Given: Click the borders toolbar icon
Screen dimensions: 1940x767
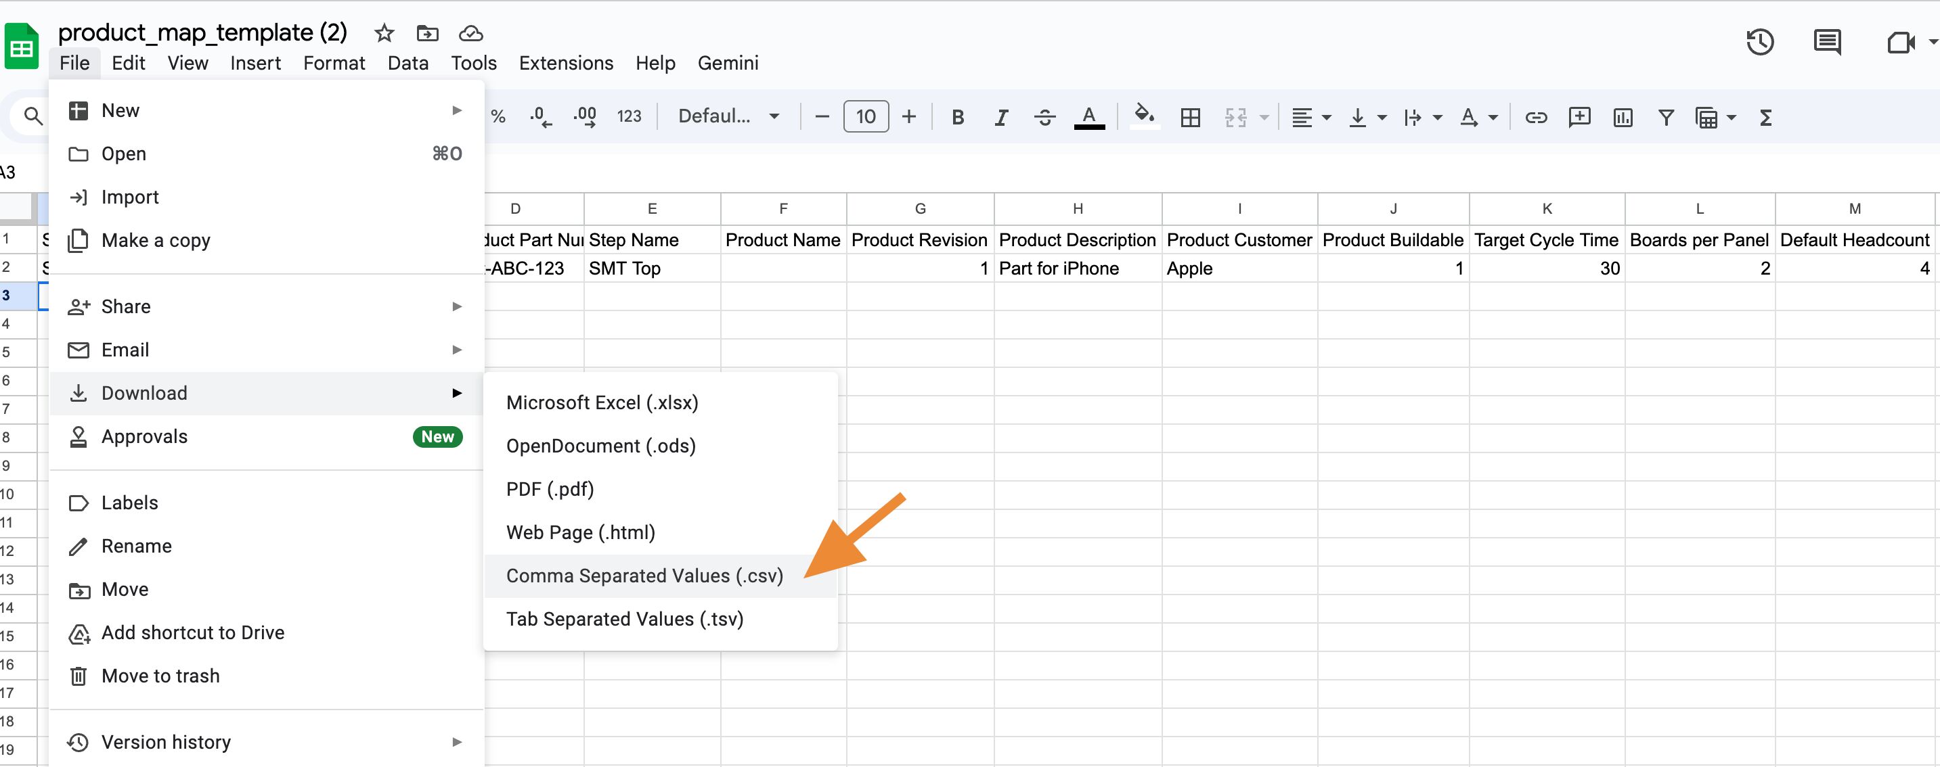Looking at the screenshot, I should pos(1190,118).
